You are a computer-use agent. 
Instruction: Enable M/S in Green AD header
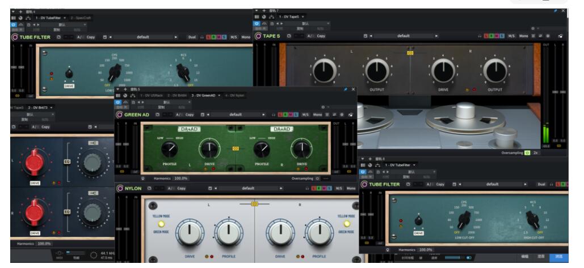pos(305,115)
